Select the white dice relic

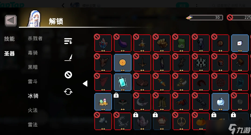240,43
